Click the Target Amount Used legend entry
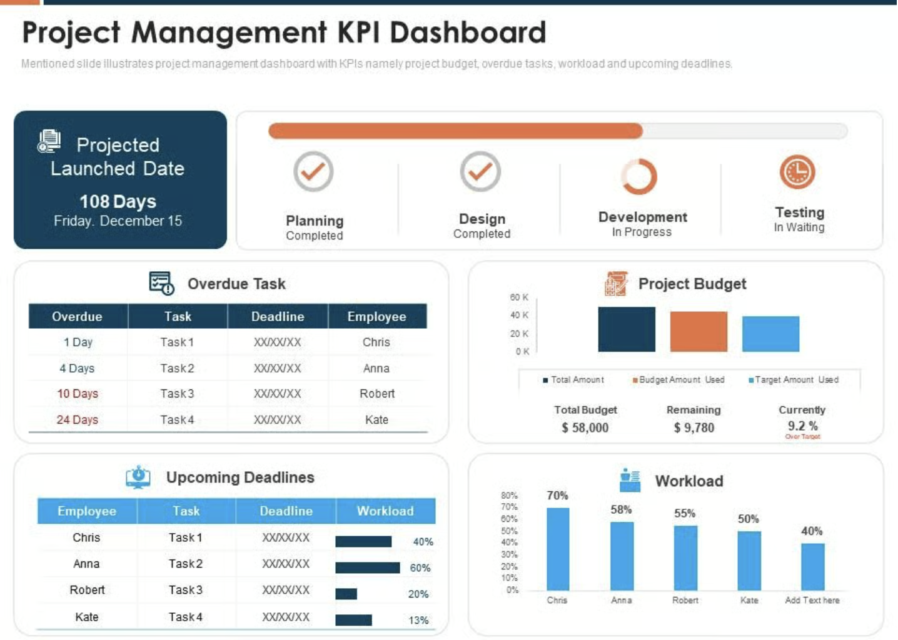The image size is (898, 640). [x=795, y=380]
